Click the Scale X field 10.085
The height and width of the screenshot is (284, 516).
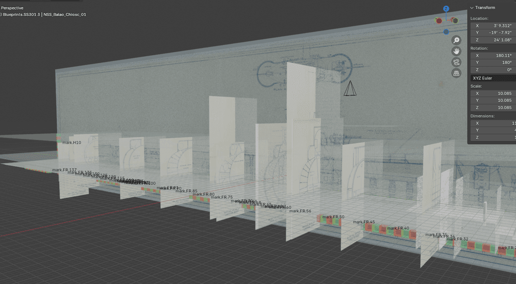[x=493, y=93]
